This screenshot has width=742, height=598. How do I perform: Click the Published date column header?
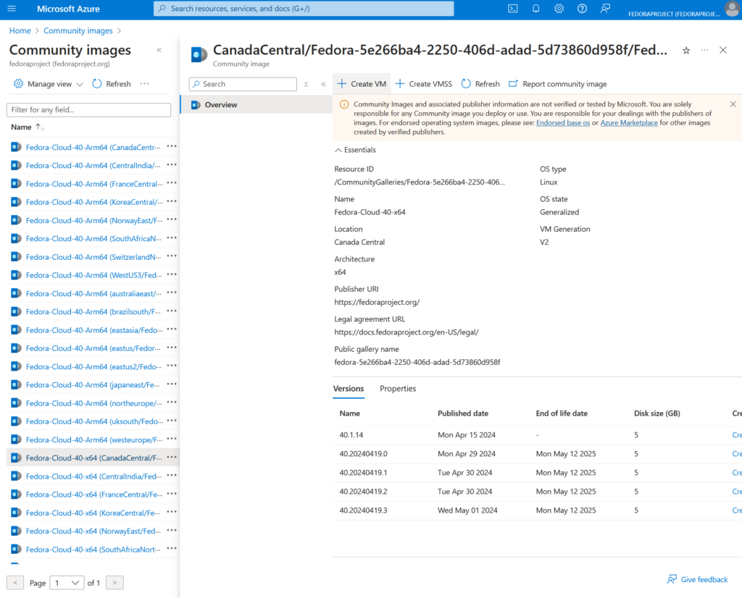(x=463, y=413)
